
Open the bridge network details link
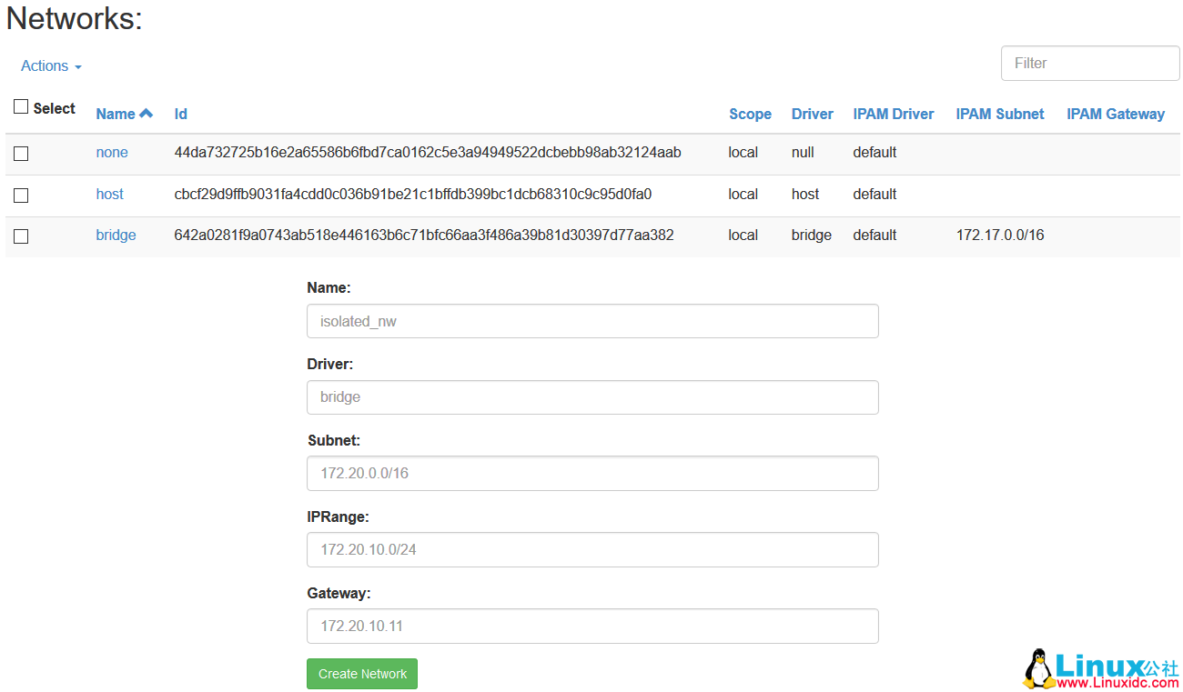[116, 235]
